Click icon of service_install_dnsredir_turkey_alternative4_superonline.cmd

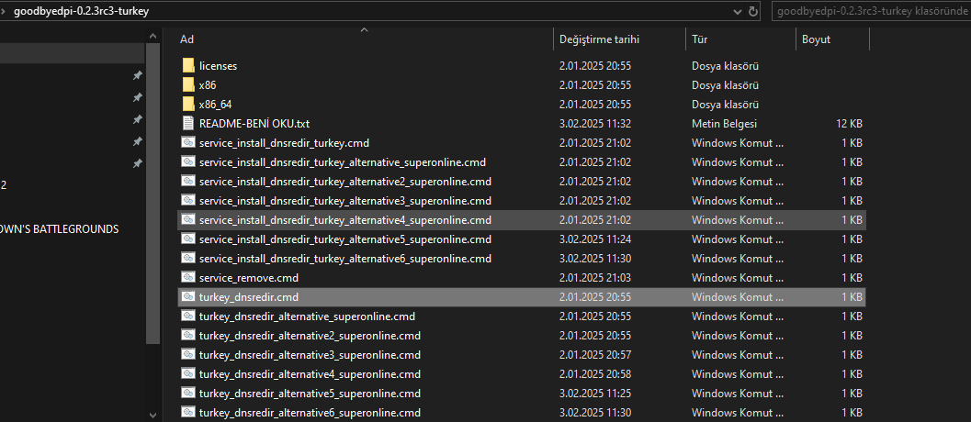click(x=188, y=219)
